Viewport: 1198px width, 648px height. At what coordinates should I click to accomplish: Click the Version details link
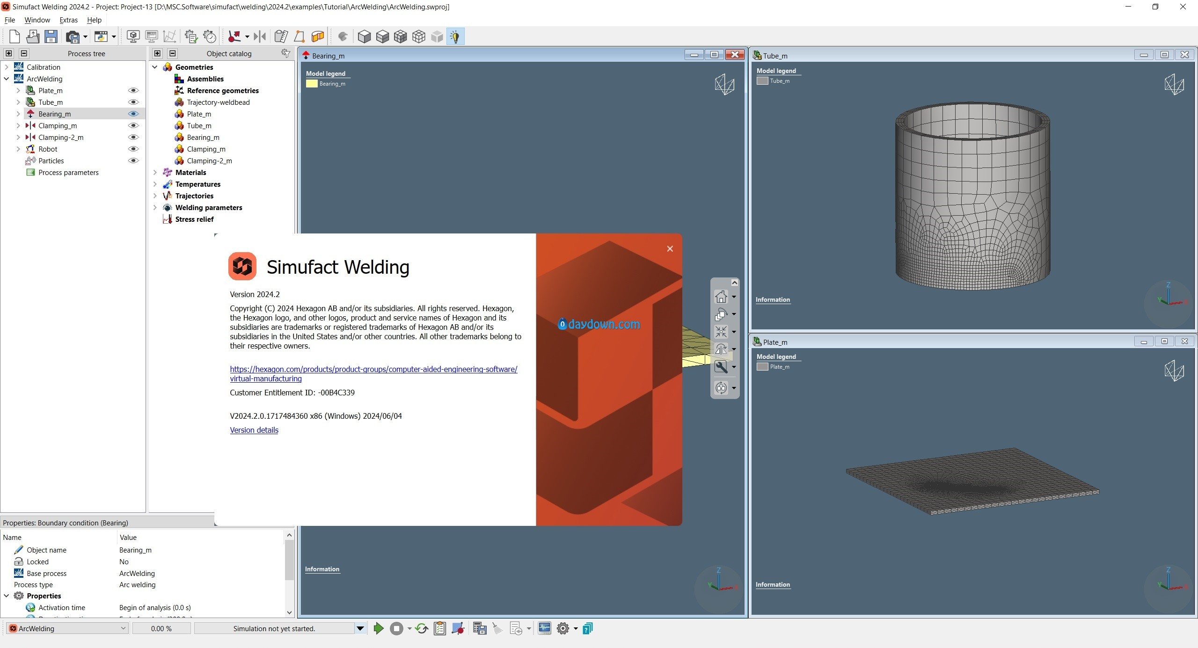tap(254, 430)
